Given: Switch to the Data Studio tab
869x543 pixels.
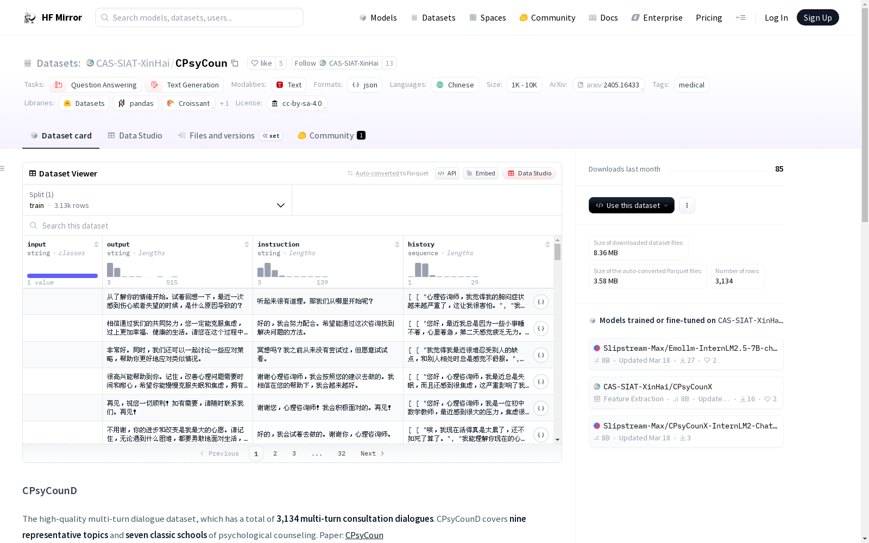Looking at the screenshot, I should (x=135, y=136).
